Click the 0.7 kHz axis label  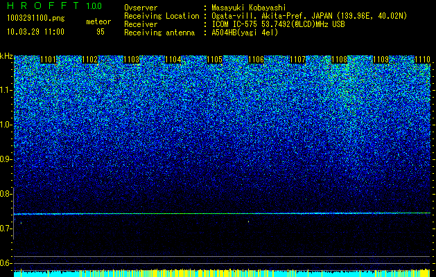(6, 229)
